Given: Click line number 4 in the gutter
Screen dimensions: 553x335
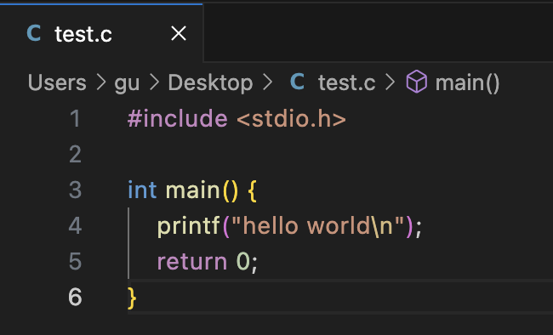Looking at the screenshot, I should (75, 225).
